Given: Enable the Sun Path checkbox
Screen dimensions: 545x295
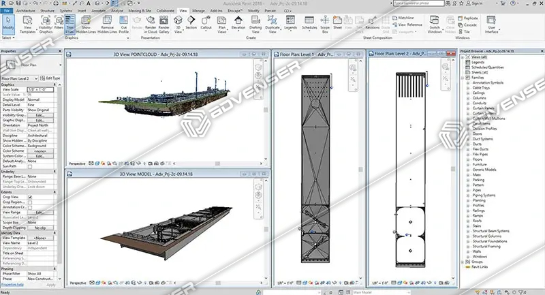Looking at the screenshot, I should point(29,165).
